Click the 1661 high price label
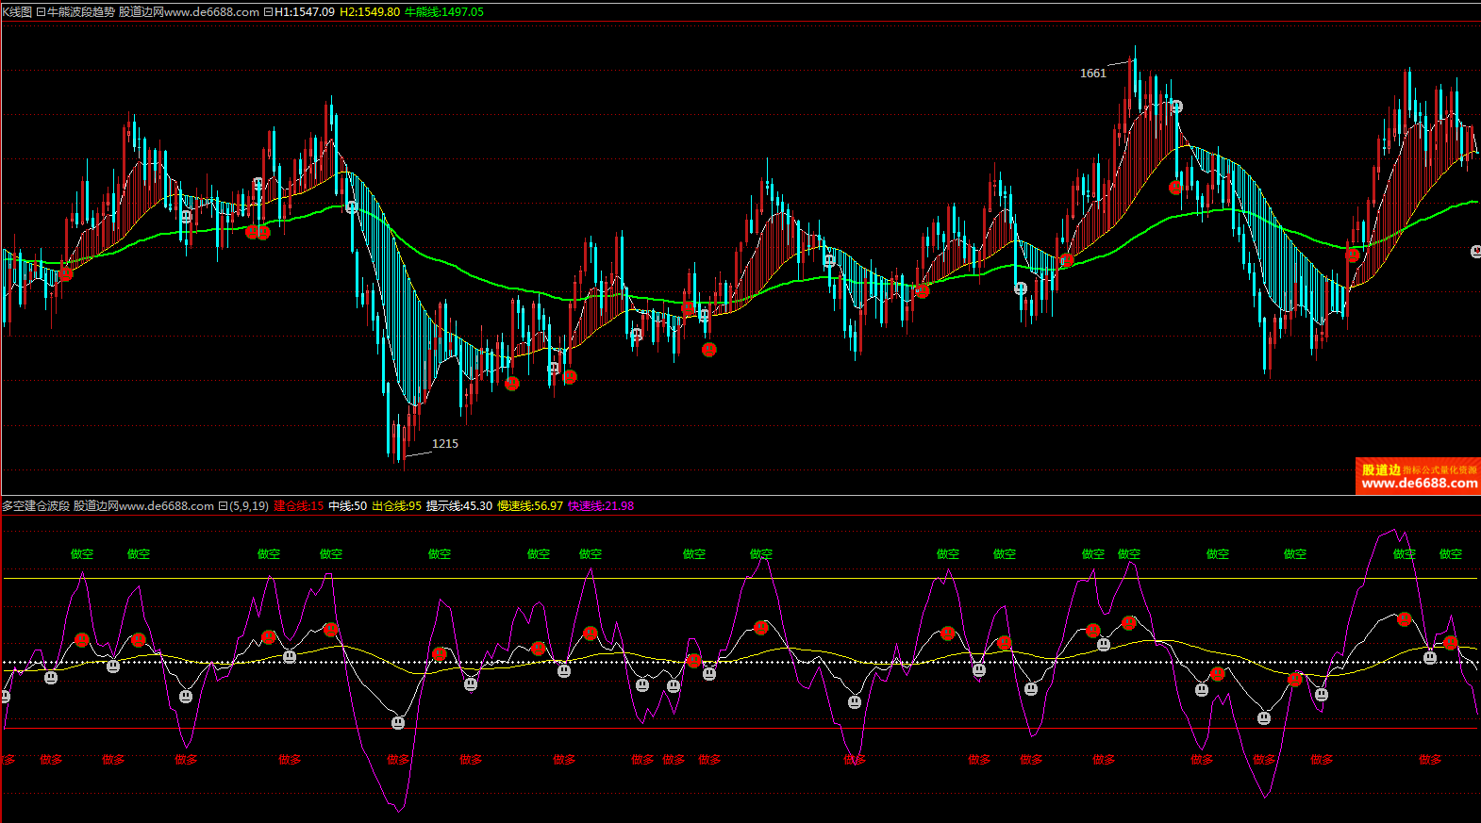1481x823 pixels. pyautogui.click(x=1092, y=74)
